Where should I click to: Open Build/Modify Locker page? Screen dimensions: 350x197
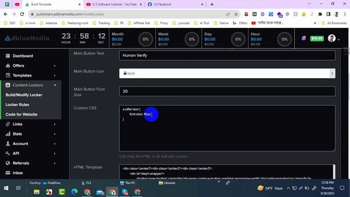click(x=24, y=95)
